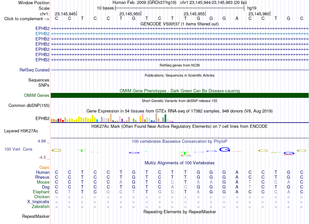The width and height of the screenshot is (309, 224).
Task: Click the OMIM Genes track label
Action: (x=37, y=96)
